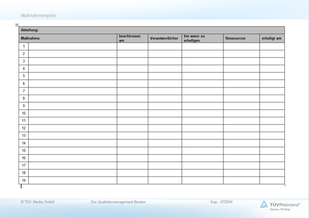Click the 'erledigt am' cell in row 19
The image size is (309, 218).
271,180
